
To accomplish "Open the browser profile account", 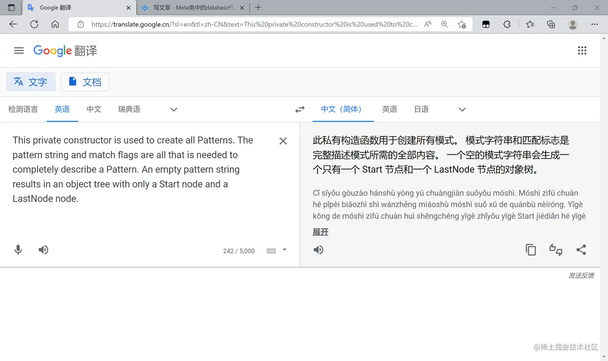I will click(x=573, y=24).
